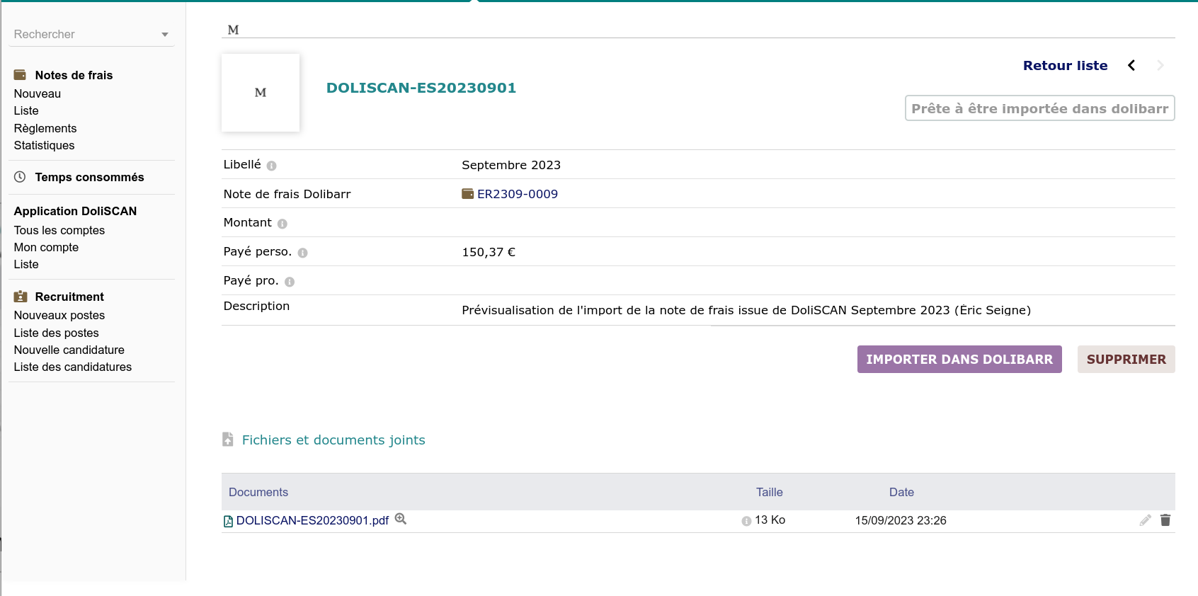Open Nouveau under Notes de frais

38,93
